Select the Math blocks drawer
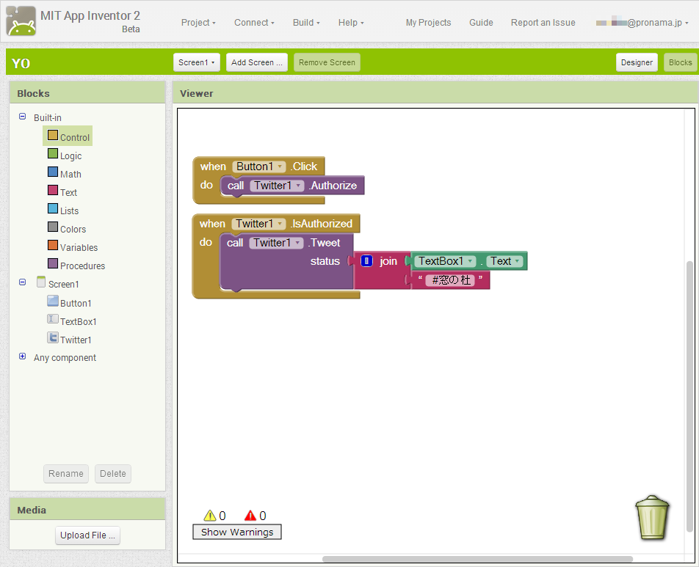Screen dimensions: 699x567 (x=70, y=173)
